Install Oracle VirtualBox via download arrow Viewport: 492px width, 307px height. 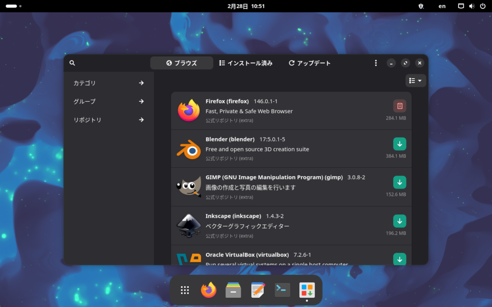[x=399, y=259]
